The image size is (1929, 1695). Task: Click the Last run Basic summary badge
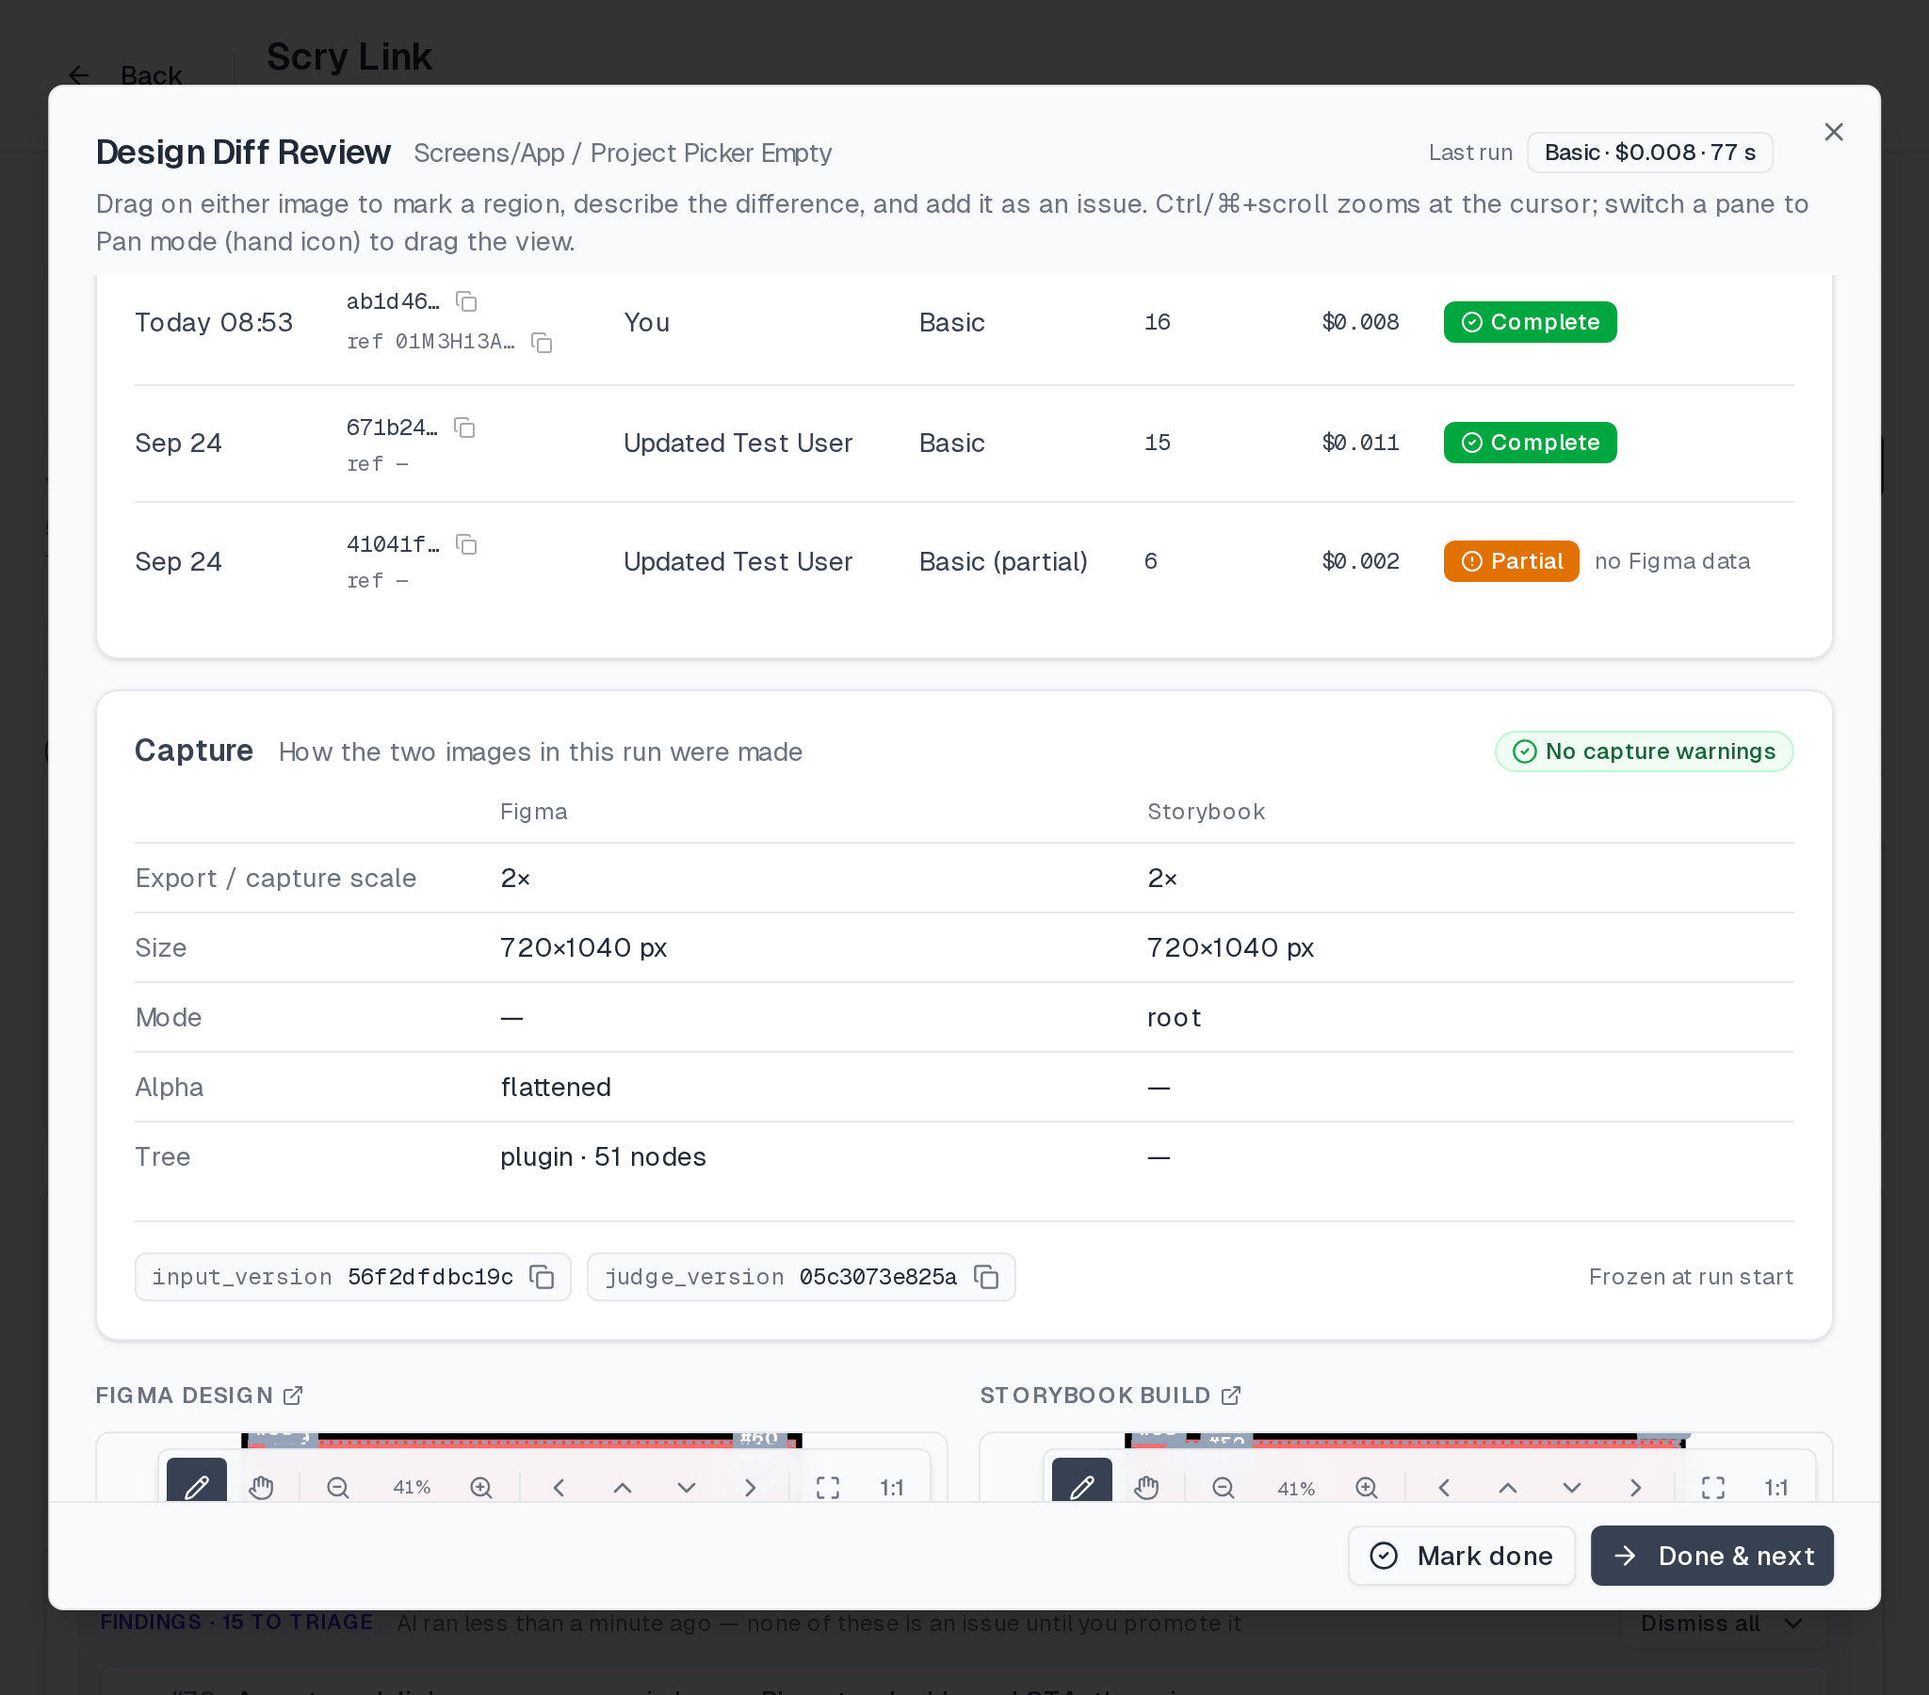[1649, 153]
